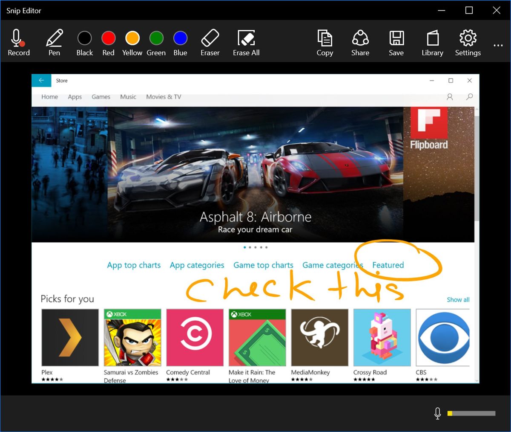
Task: Click the Show all link
Action: (458, 299)
